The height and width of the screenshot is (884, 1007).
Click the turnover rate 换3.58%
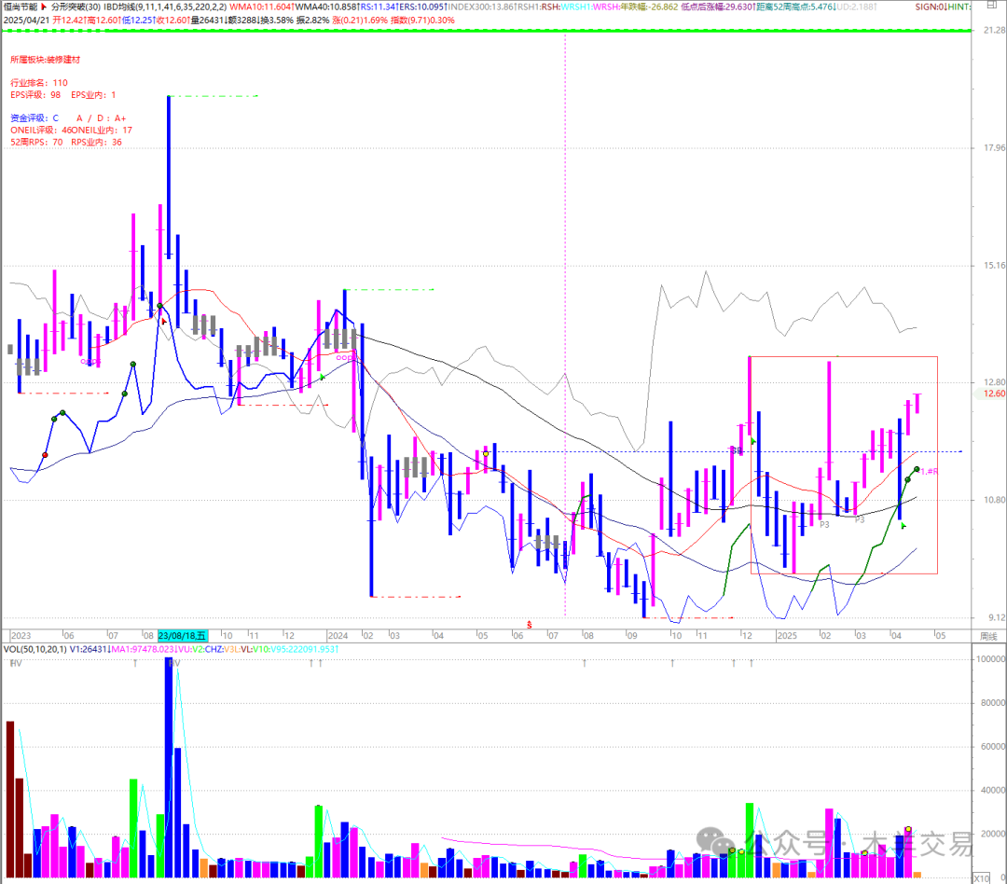point(277,20)
